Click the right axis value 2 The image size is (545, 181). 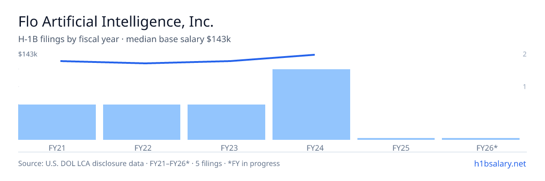coord(524,54)
